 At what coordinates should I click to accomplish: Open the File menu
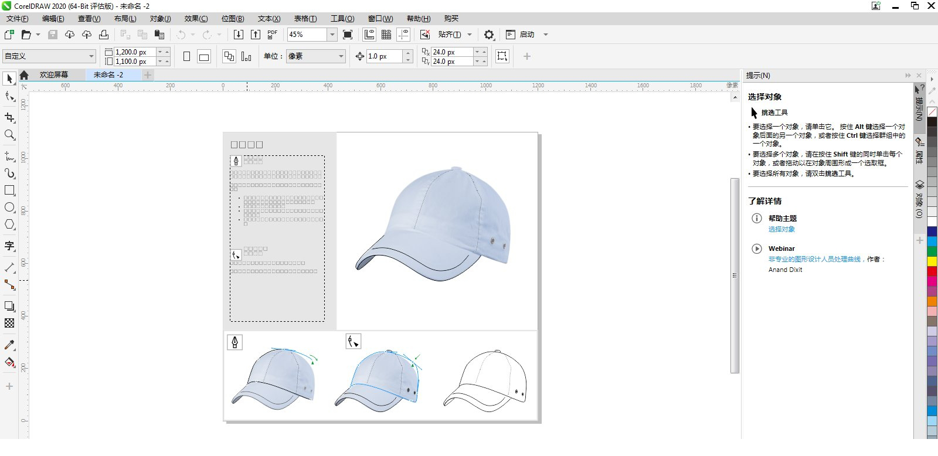coord(18,19)
